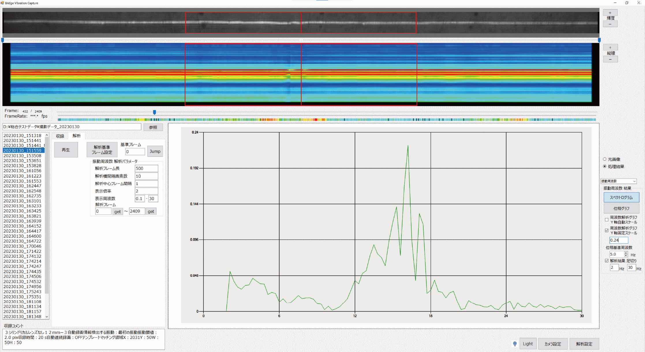
Task: Toggle the 解析結果 足切り checkbox
Action: [607, 261]
